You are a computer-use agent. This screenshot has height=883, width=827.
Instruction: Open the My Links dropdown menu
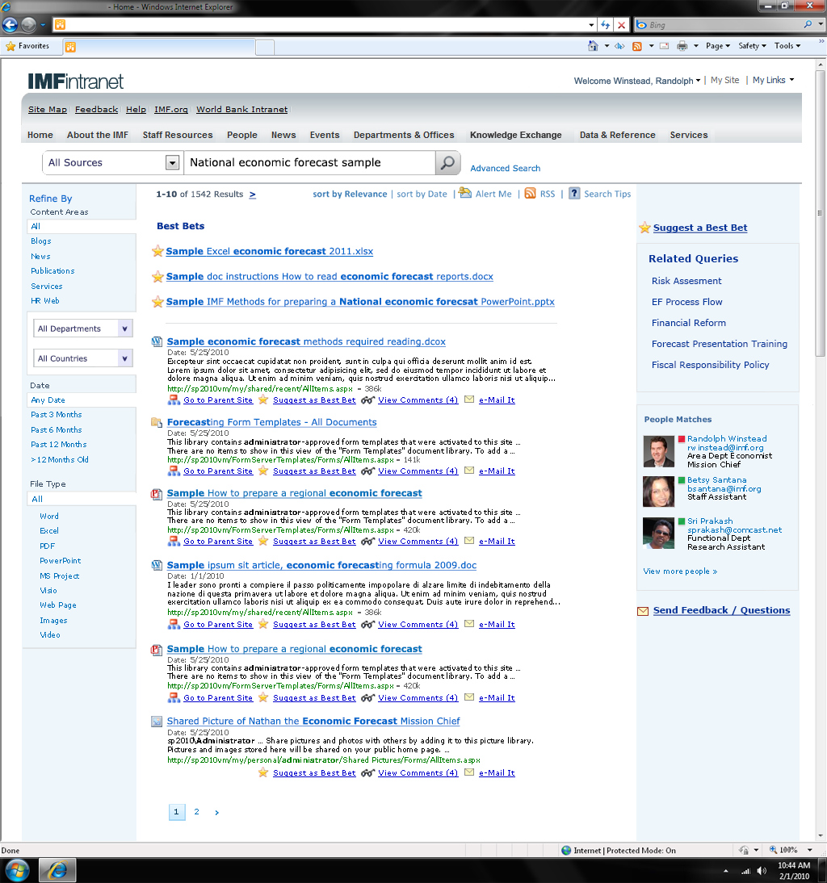pos(774,80)
